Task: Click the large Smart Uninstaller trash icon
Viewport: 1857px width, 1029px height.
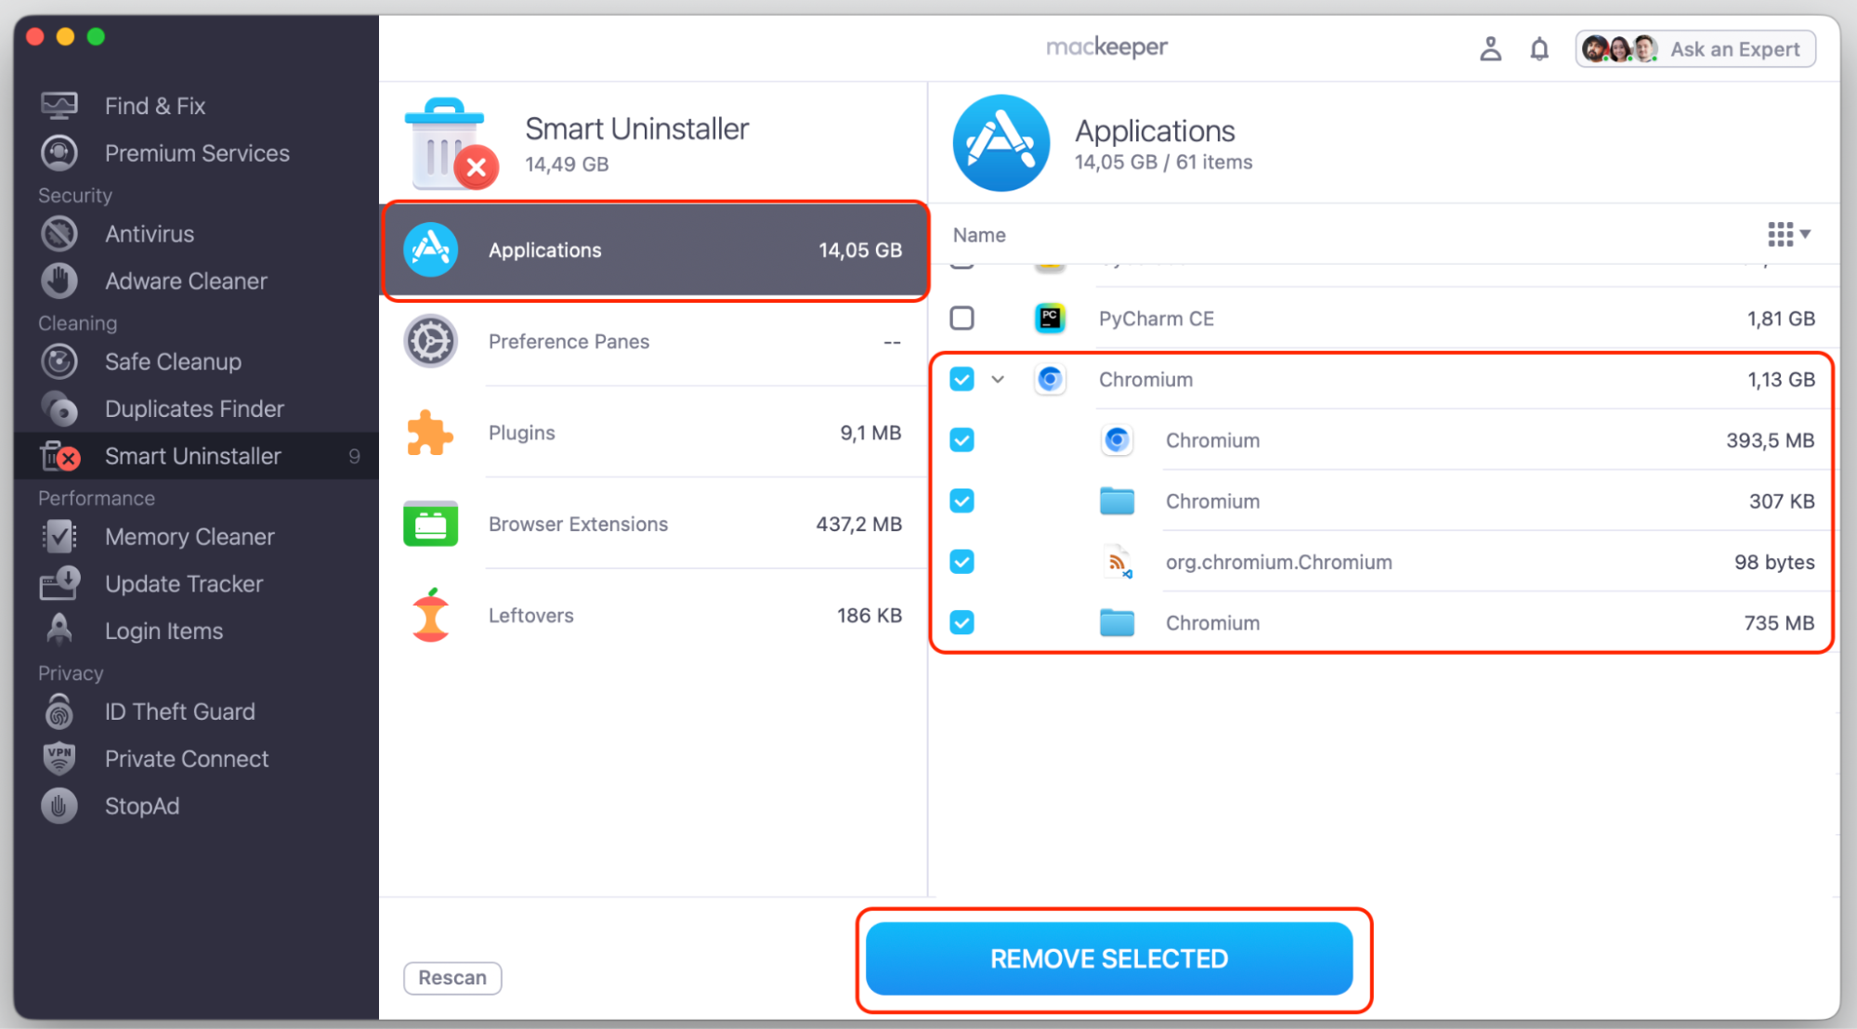Action: (x=451, y=144)
